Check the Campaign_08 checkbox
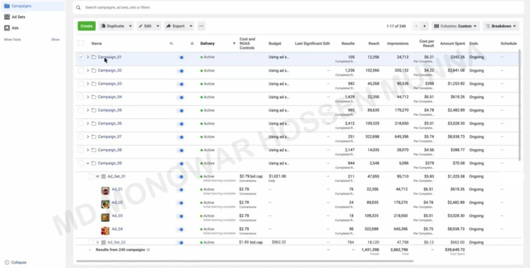Viewport: 530px width, 268px height. coord(81,150)
